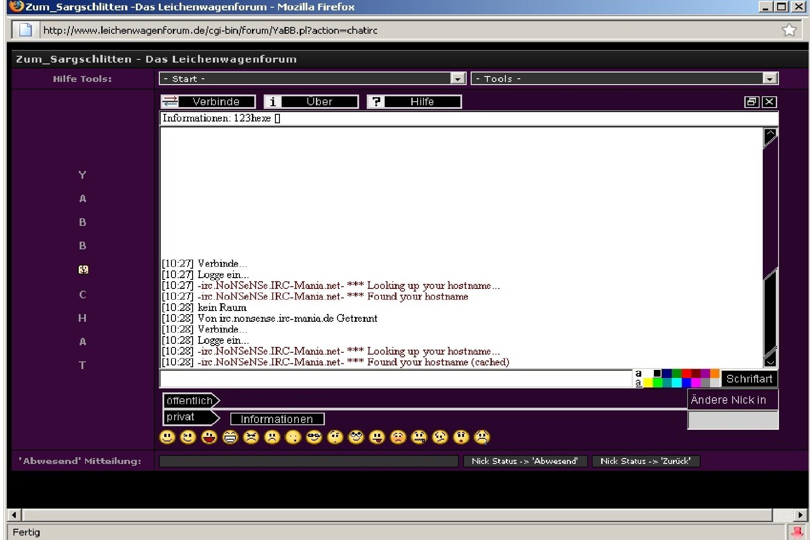Open the Über info button
Viewport: 810px width, 540px height.
point(311,102)
